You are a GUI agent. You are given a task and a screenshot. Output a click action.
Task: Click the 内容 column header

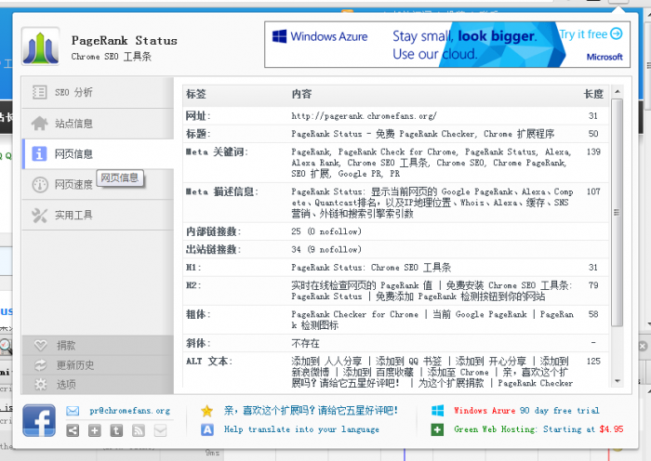[x=301, y=94]
